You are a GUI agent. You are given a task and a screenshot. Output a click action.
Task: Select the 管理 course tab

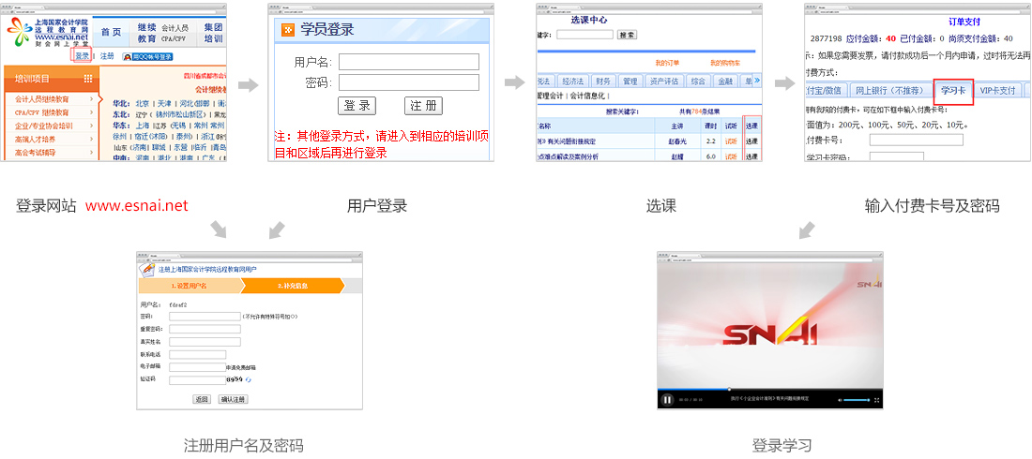[630, 81]
